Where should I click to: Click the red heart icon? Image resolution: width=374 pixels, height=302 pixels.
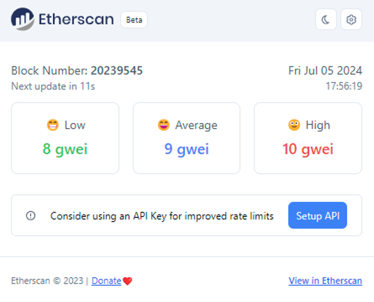(x=127, y=281)
